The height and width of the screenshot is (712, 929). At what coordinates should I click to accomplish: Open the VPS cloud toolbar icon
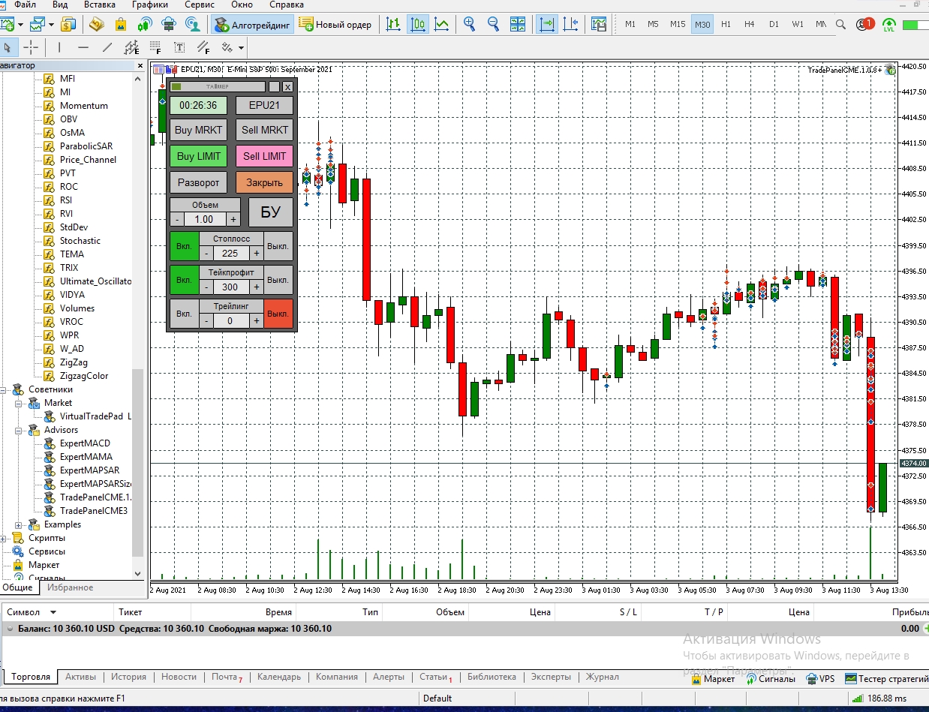click(x=168, y=24)
